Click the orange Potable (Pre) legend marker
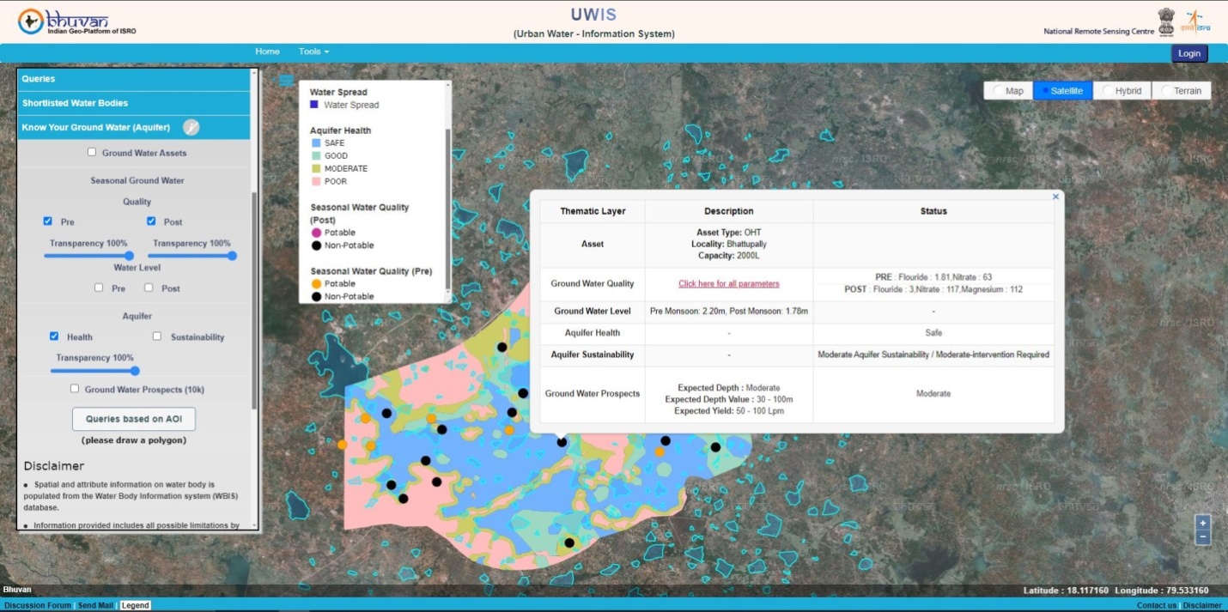 click(x=315, y=283)
